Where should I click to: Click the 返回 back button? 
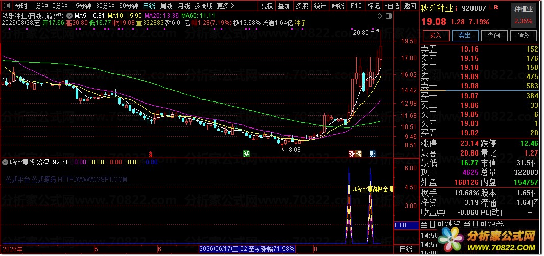(410, 6)
